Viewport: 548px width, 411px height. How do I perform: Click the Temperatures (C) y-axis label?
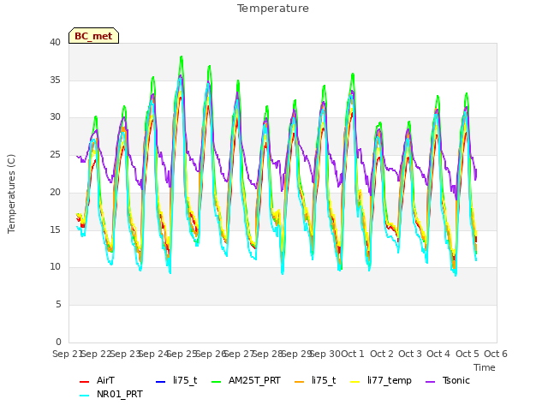11,194
